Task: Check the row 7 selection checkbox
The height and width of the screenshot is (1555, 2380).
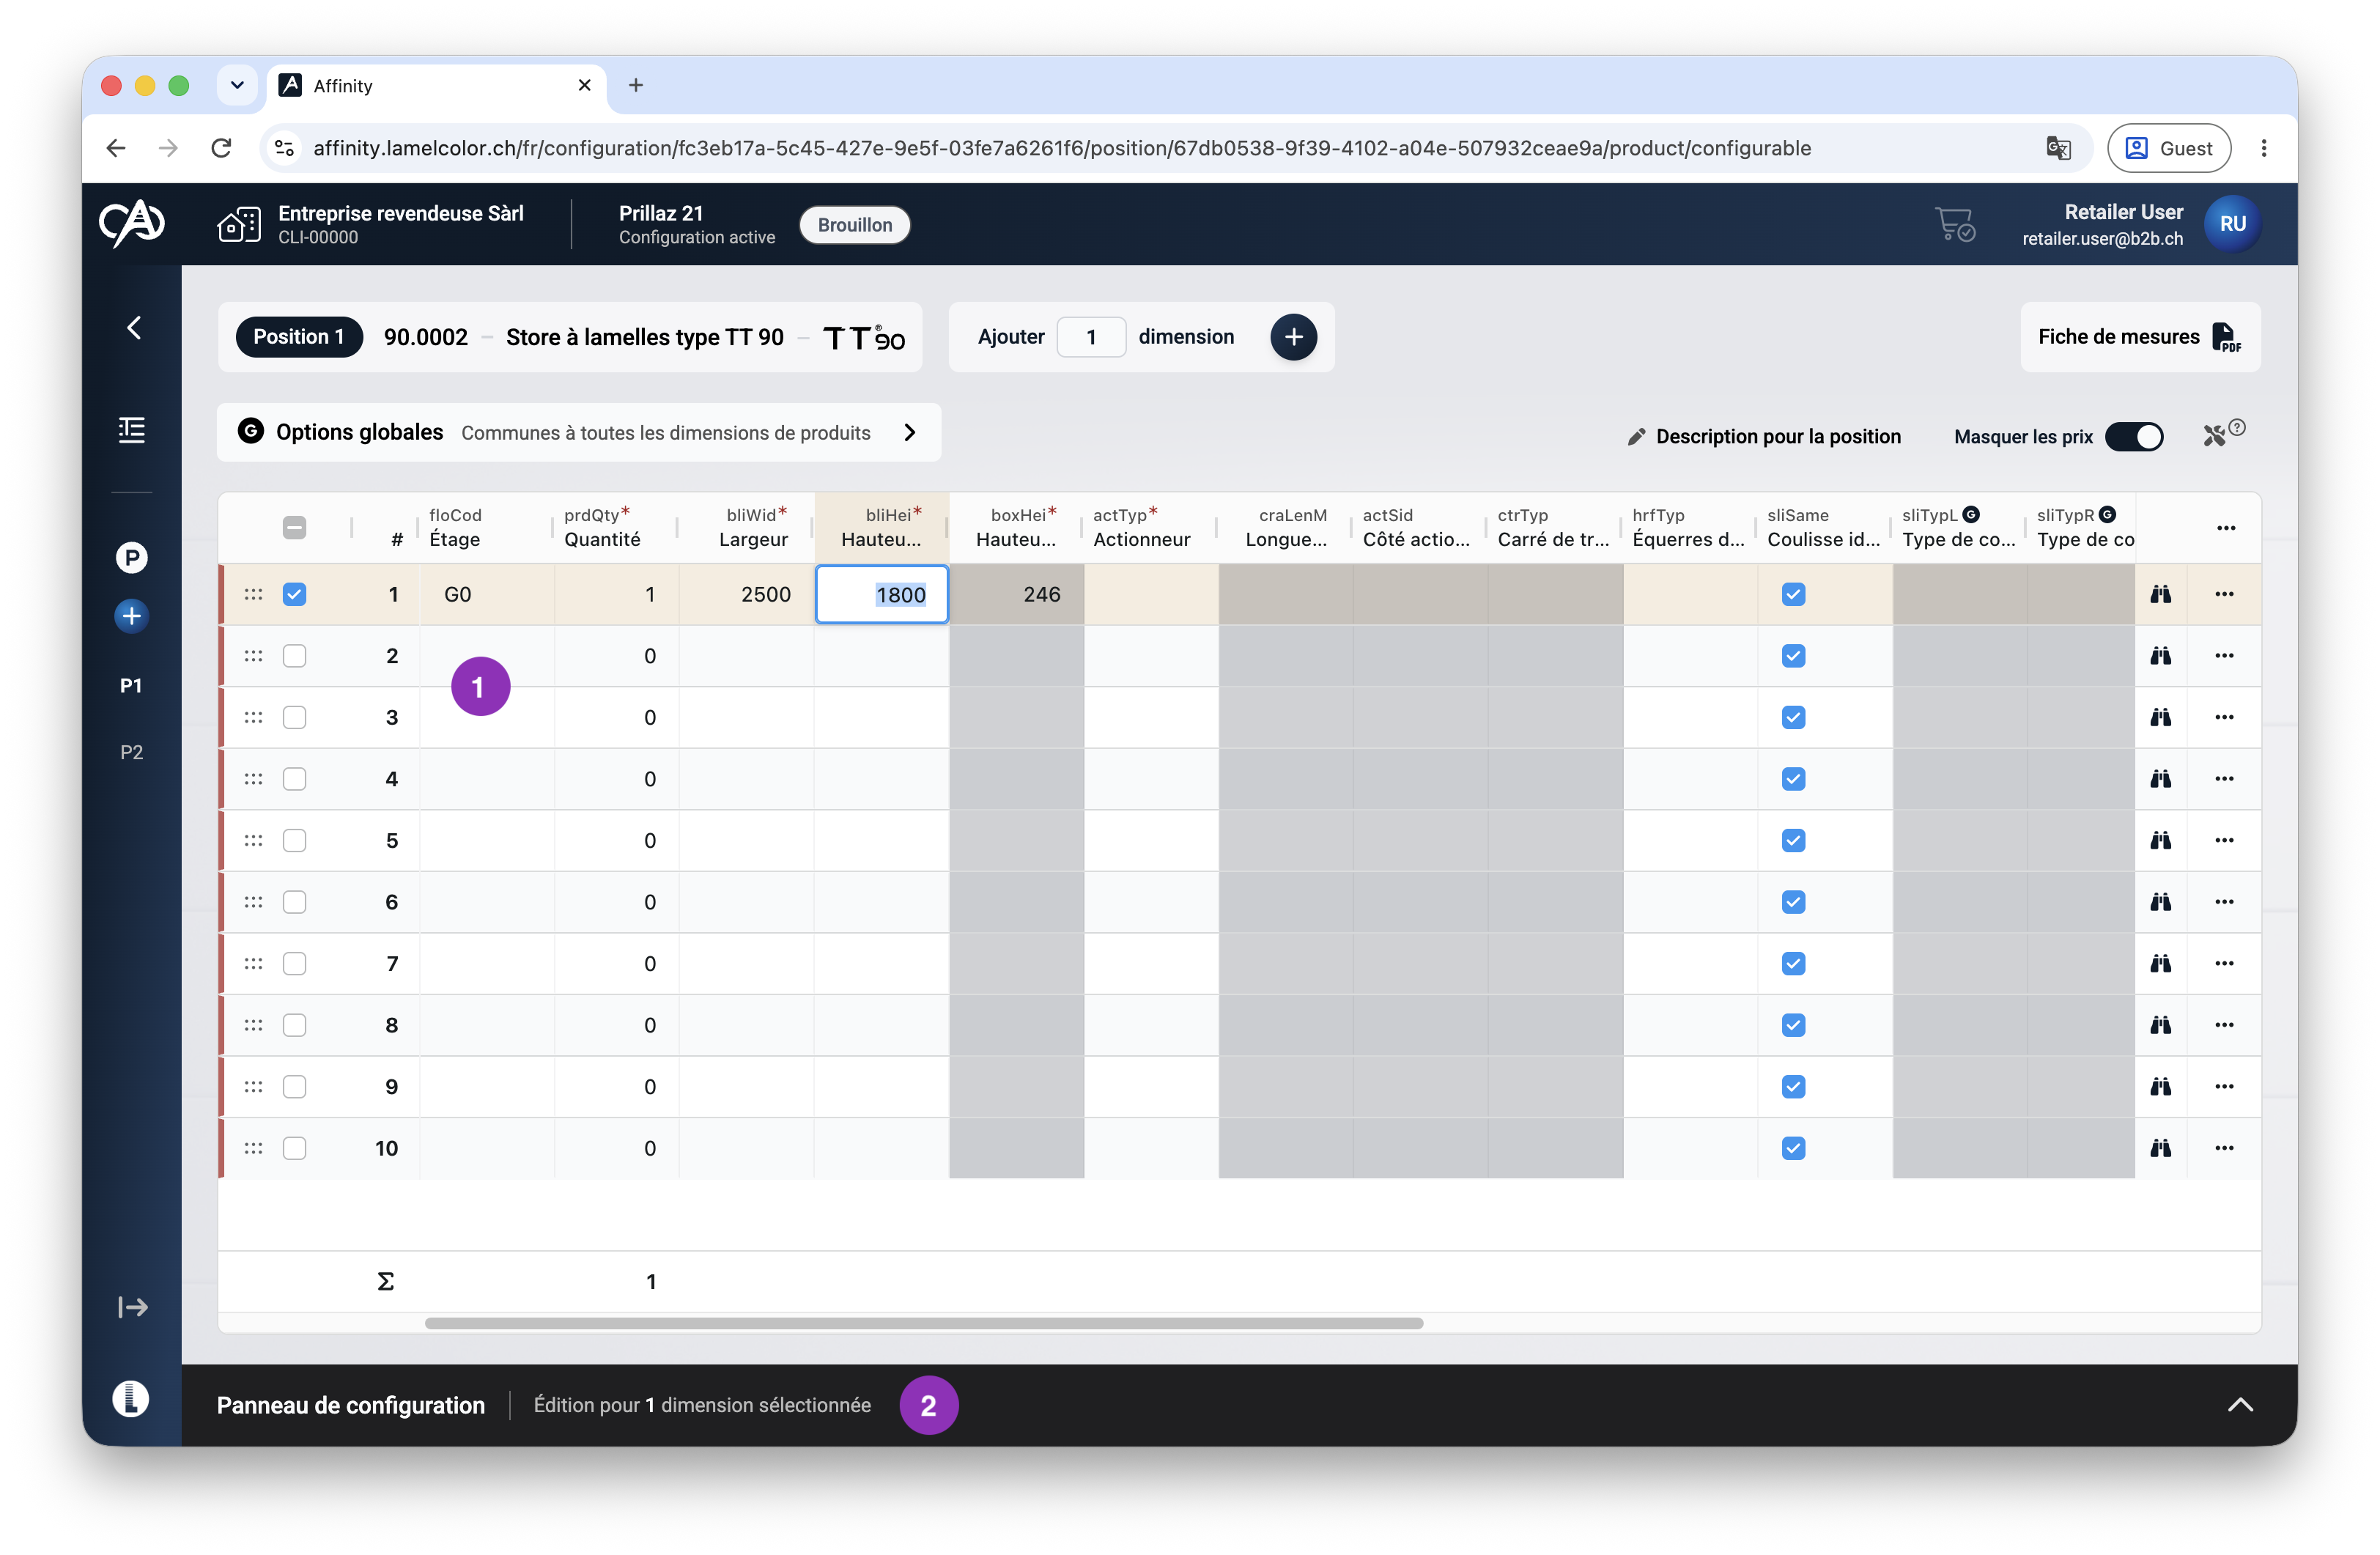Action: [x=294, y=964]
